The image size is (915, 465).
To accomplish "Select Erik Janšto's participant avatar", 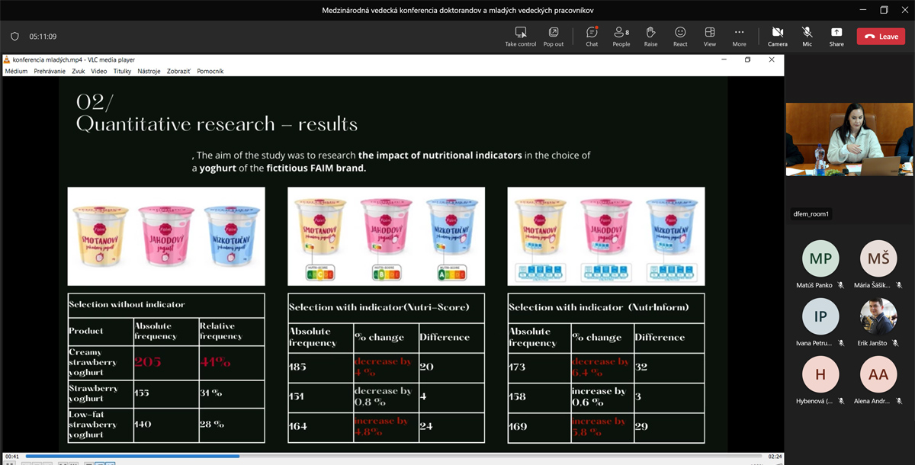I will click(x=878, y=316).
